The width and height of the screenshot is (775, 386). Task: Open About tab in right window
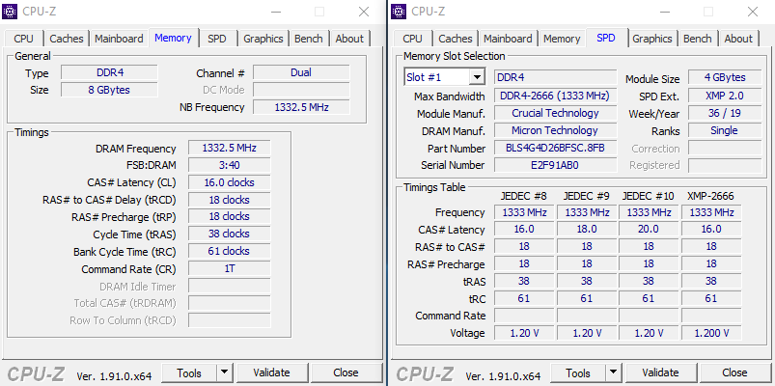click(x=739, y=39)
